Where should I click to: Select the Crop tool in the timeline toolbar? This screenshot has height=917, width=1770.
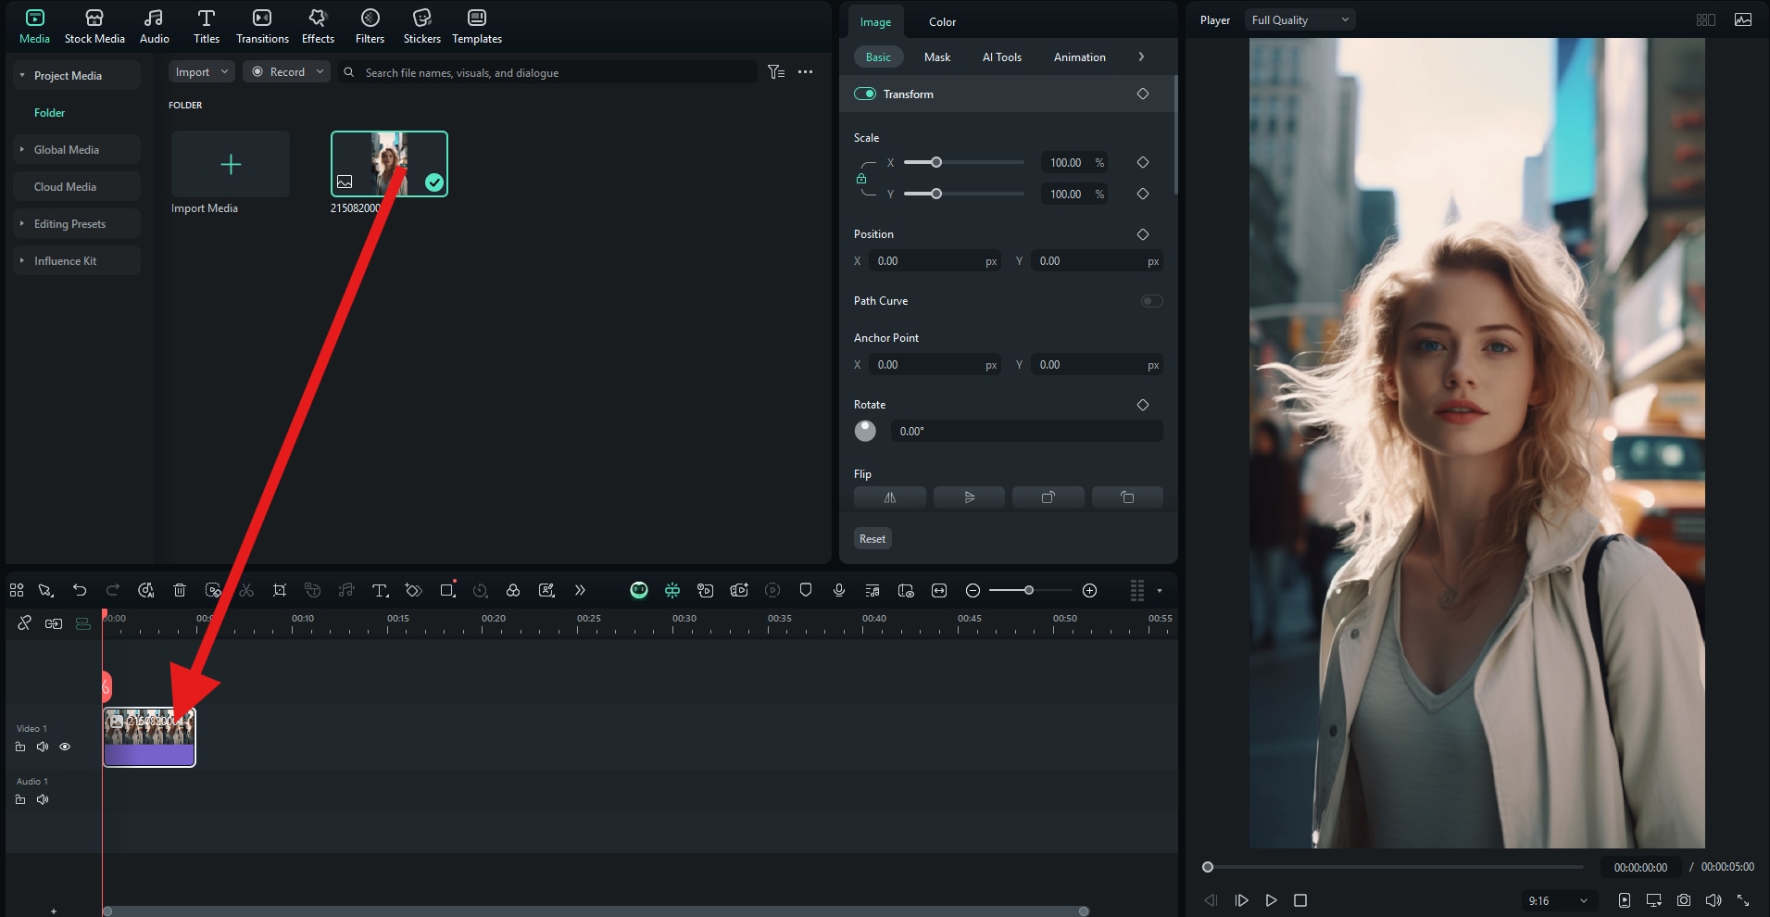(280, 590)
